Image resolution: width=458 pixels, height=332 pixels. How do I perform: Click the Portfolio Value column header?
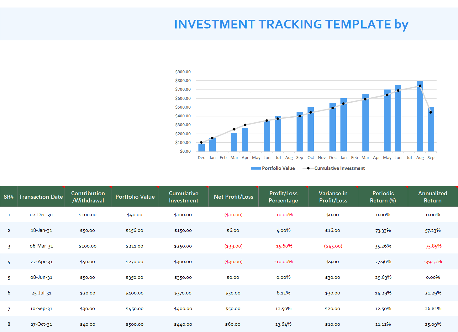coord(135,197)
